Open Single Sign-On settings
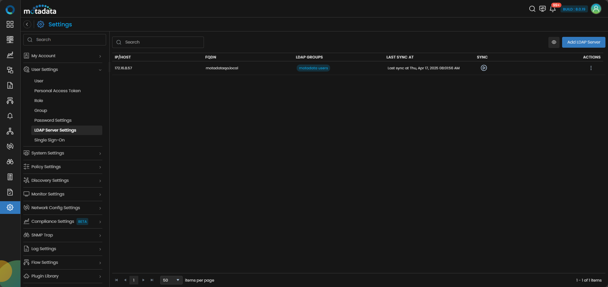This screenshot has height=287, width=608. [x=49, y=140]
